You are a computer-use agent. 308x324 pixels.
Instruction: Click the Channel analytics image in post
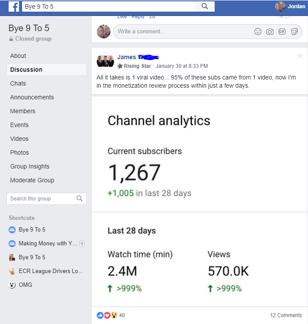coord(200,200)
